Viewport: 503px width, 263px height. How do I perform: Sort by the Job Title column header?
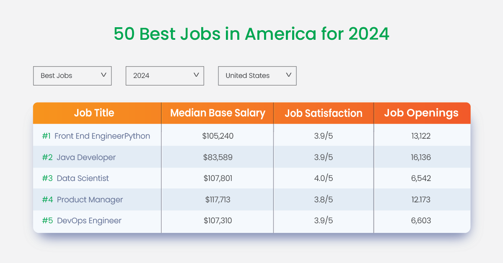coord(94,113)
